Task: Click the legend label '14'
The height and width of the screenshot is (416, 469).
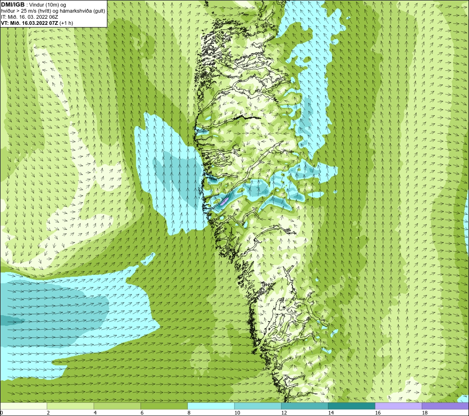Action: click(x=331, y=413)
